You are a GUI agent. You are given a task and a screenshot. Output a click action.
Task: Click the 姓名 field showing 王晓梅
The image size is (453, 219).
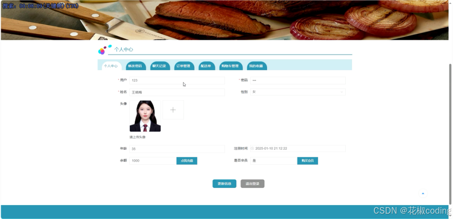tap(177, 92)
